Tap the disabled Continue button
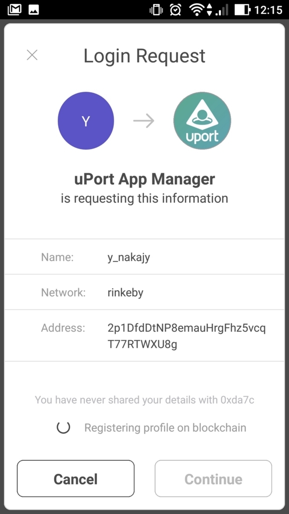289x514 pixels. [213, 478]
